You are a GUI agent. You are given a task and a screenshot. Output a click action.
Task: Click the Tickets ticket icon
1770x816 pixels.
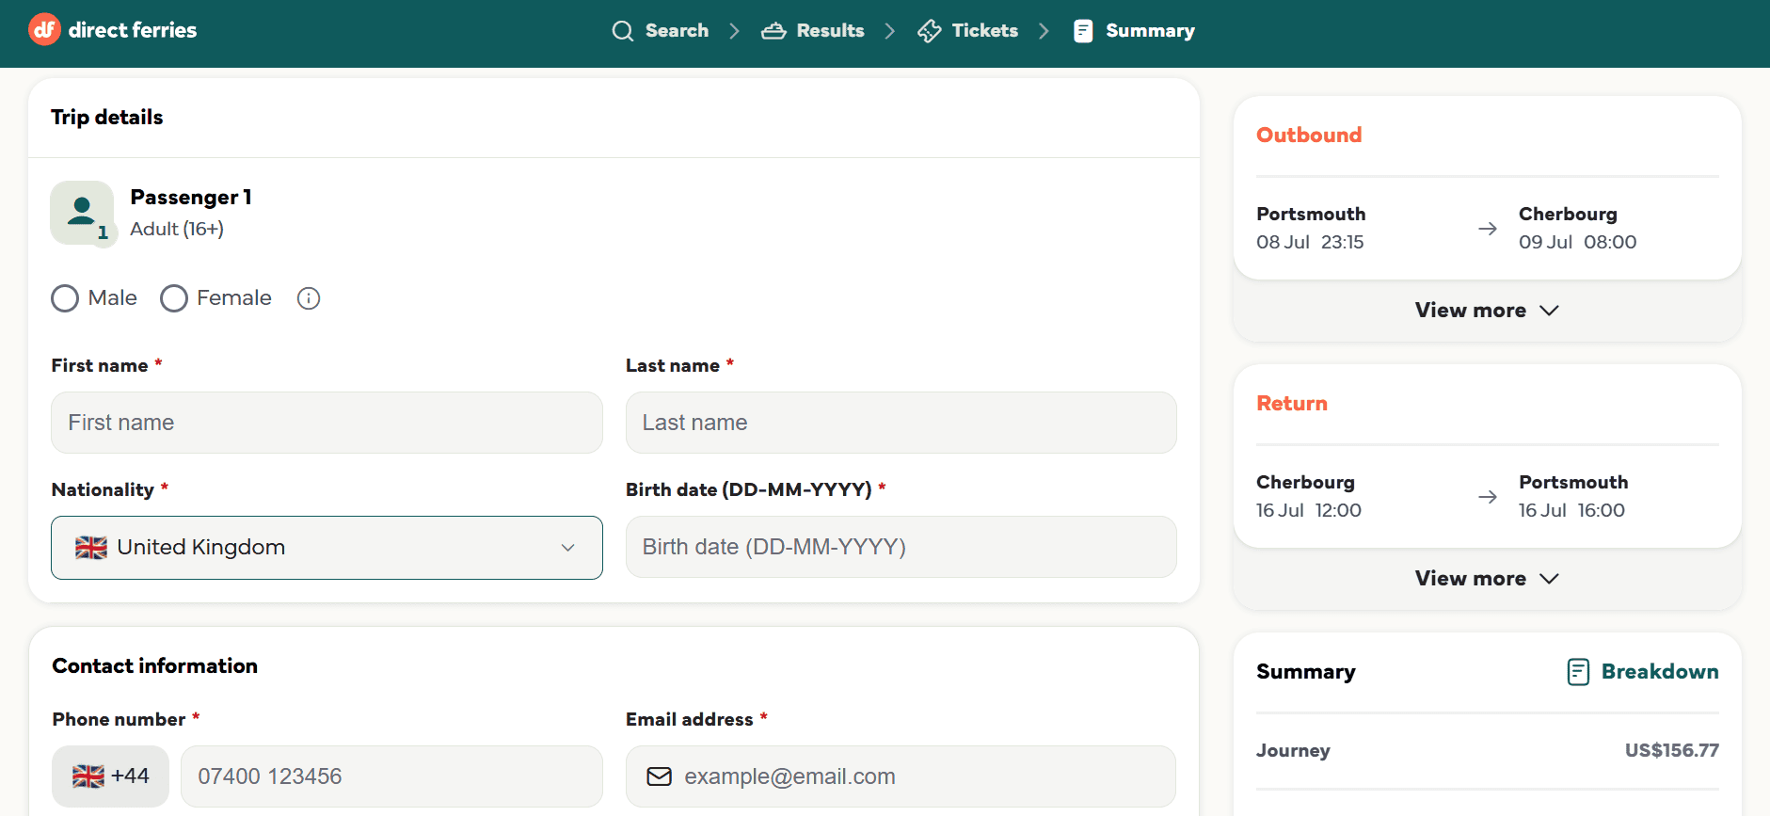click(930, 31)
